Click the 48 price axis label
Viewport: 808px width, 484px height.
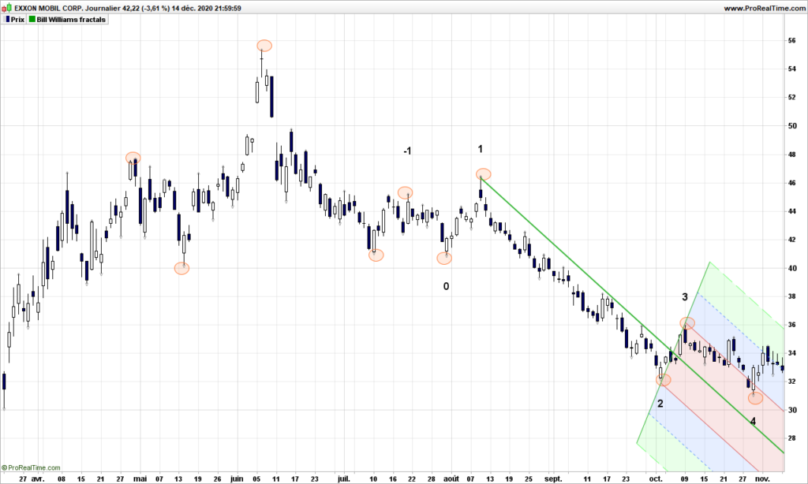[x=791, y=155]
